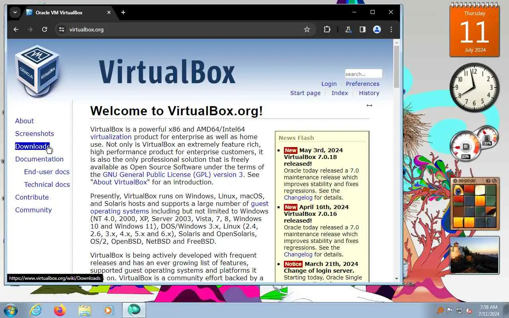509x318 pixels.
Task: Open Community in the sidebar
Action: pos(33,210)
